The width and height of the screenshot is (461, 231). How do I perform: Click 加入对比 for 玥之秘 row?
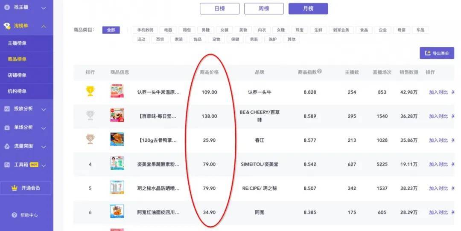point(438,188)
